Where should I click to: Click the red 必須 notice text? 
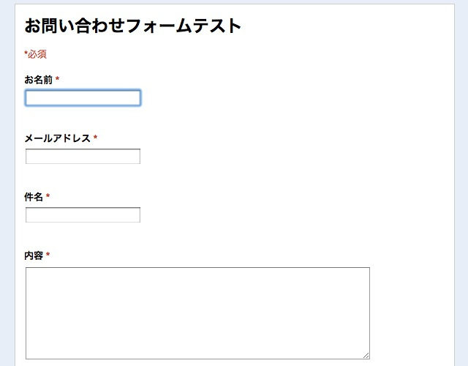point(37,54)
